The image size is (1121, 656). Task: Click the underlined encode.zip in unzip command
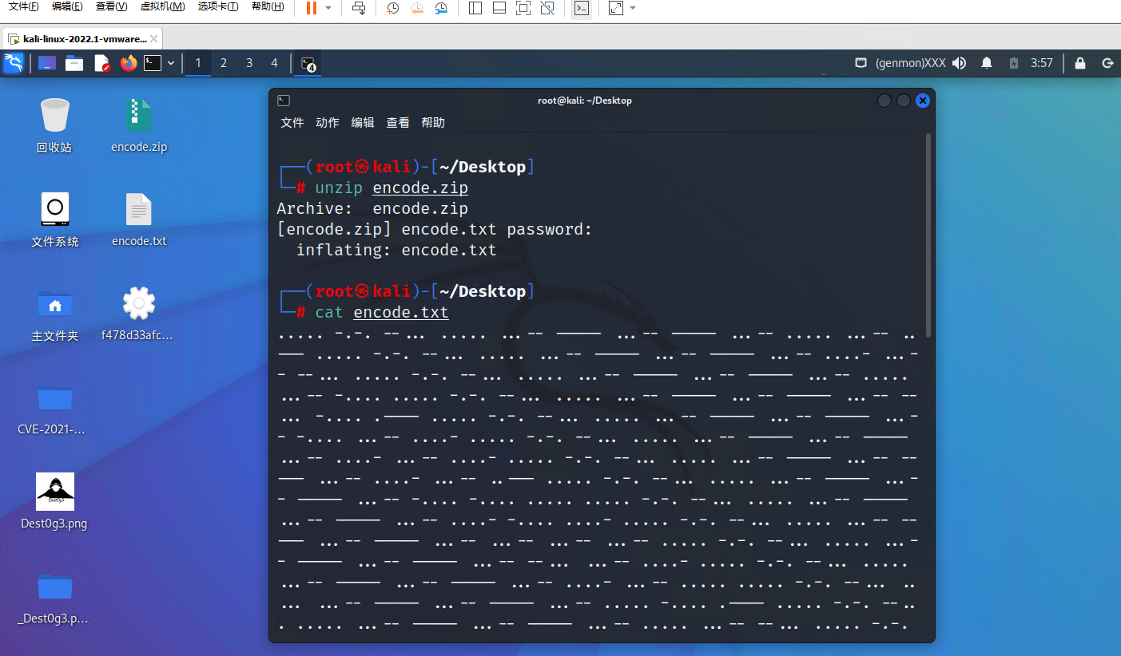(420, 188)
